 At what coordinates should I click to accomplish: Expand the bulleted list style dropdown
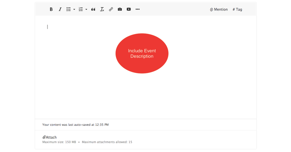pyautogui.click(x=74, y=10)
